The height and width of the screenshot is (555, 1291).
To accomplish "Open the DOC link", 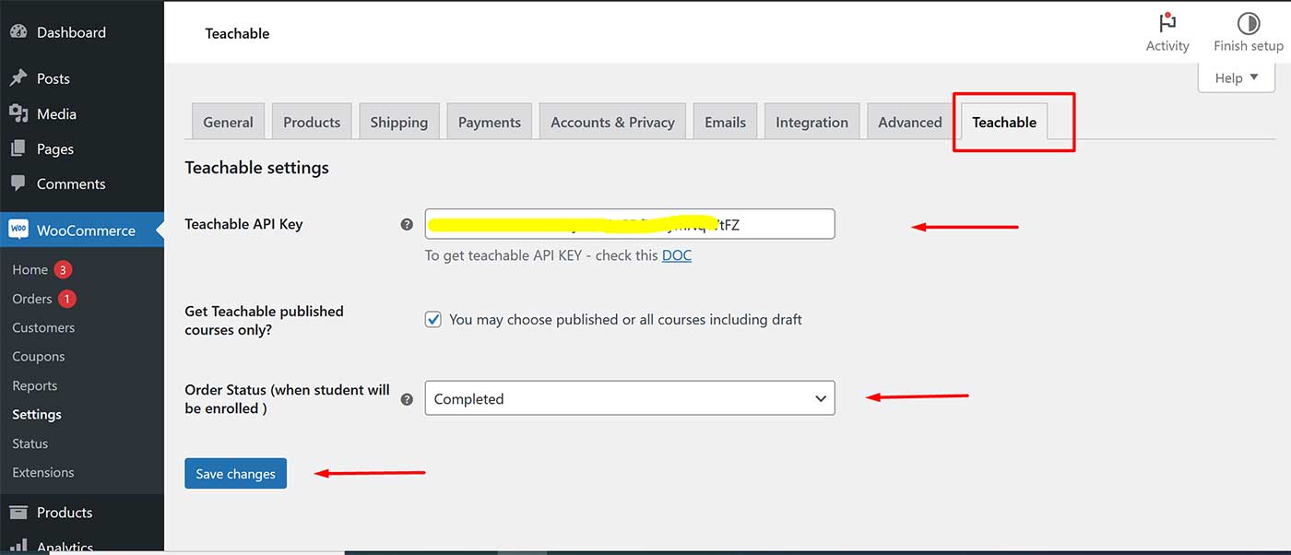I will (x=677, y=255).
